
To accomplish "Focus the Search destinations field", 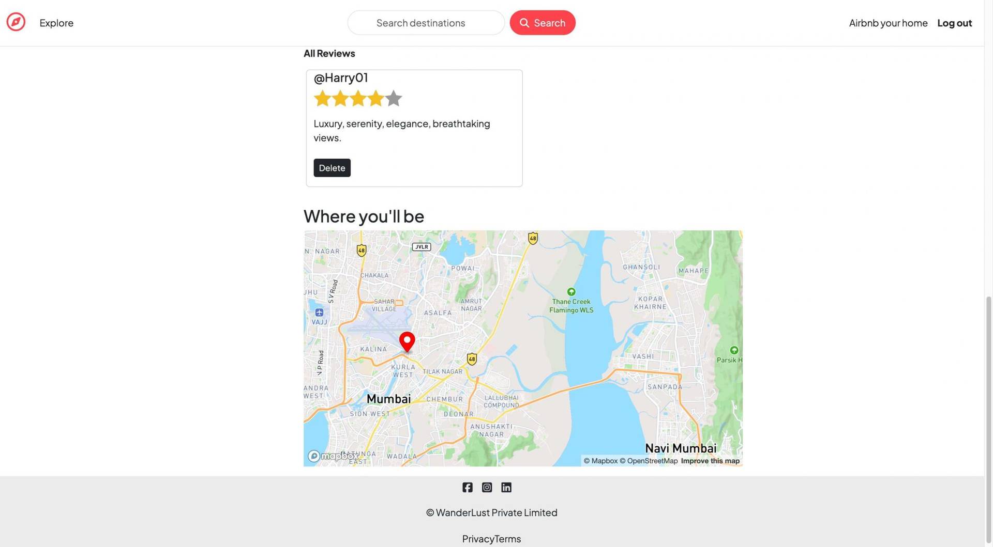I will coord(426,23).
